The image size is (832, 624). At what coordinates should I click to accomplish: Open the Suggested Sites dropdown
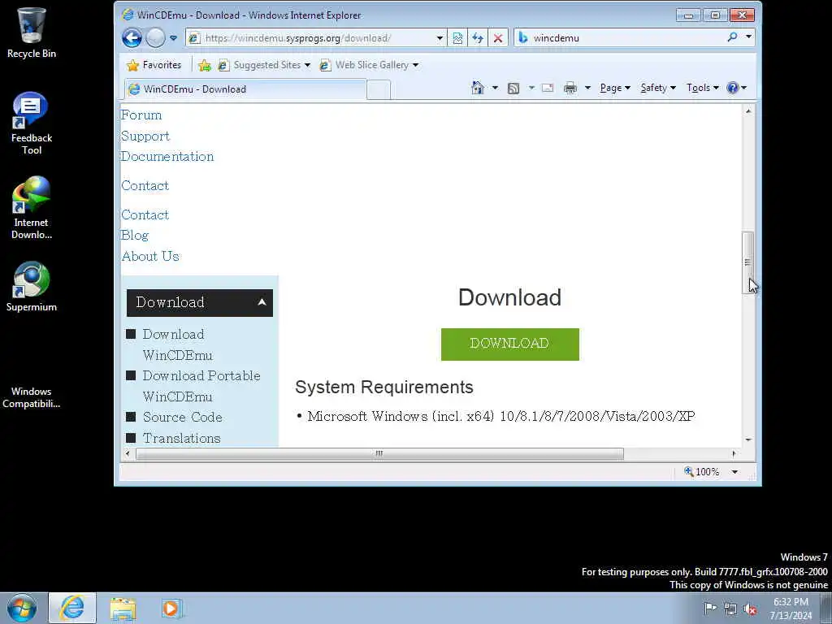264,65
